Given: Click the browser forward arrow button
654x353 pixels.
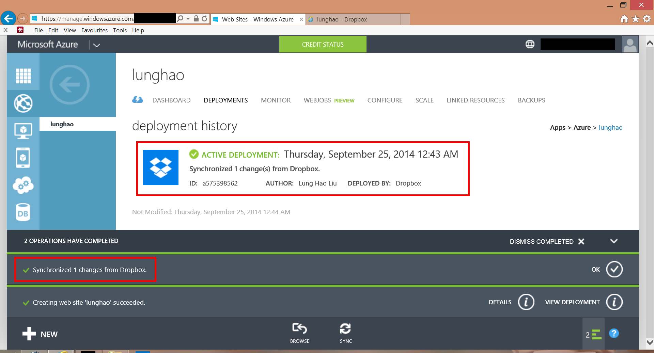Looking at the screenshot, I should [x=23, y=18].
